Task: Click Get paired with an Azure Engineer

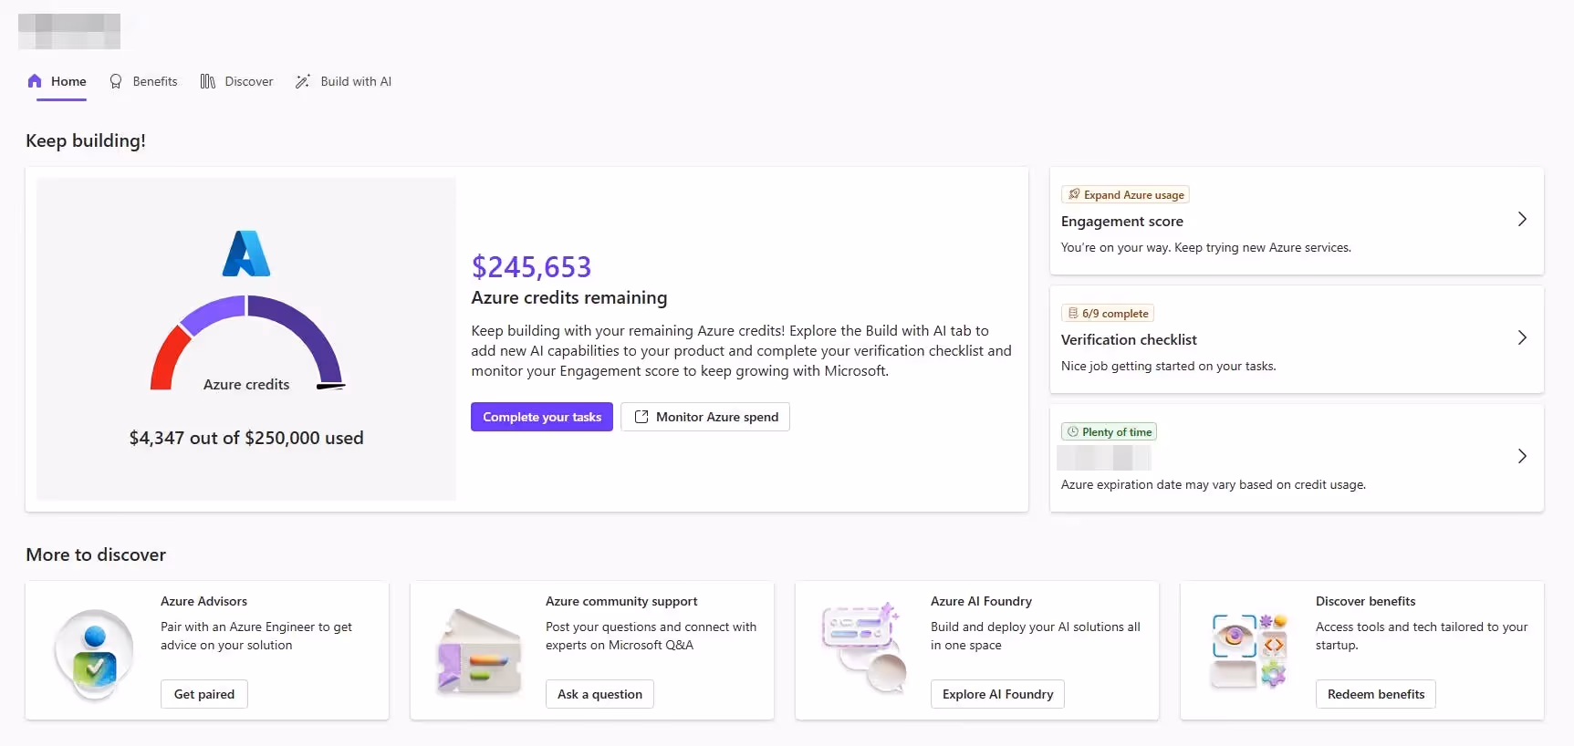Action: coord(203,694)
